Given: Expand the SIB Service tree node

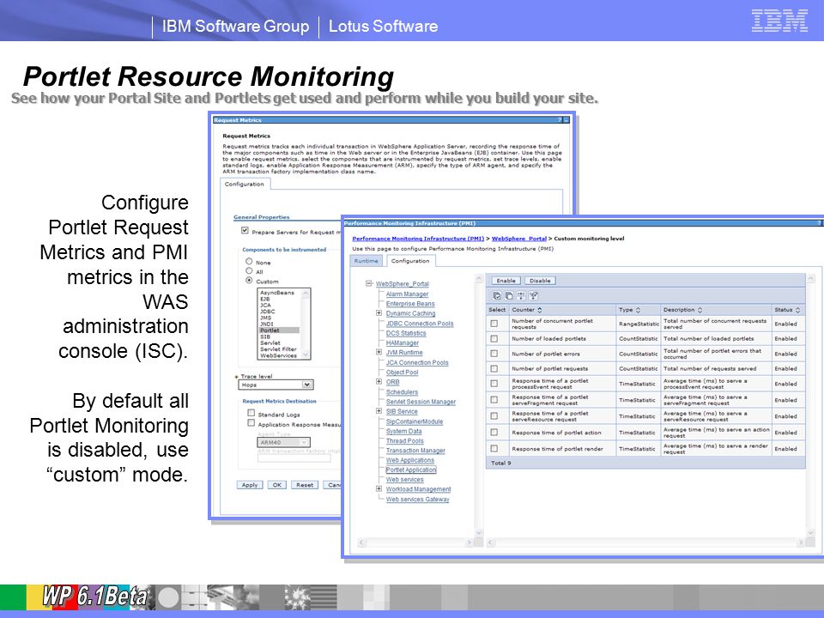Looking at the screenshot, I should [x=379, y=411].
